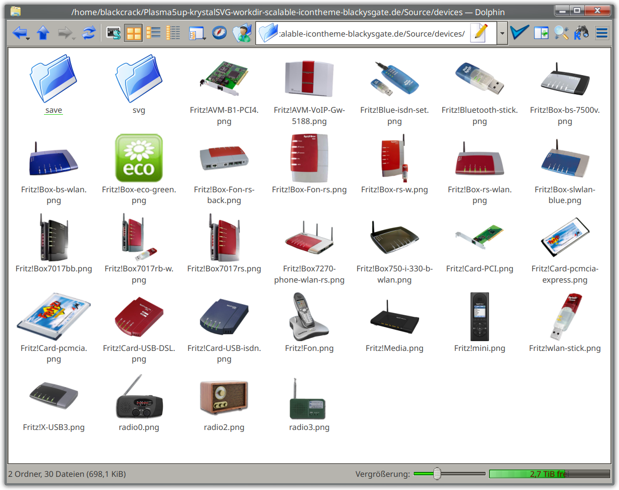Select Fritz!Box7017rb-w.png file icon

(139, 237)
